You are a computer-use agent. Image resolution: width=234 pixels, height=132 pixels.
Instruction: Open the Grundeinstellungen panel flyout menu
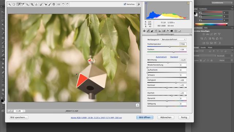click(190, 34)
